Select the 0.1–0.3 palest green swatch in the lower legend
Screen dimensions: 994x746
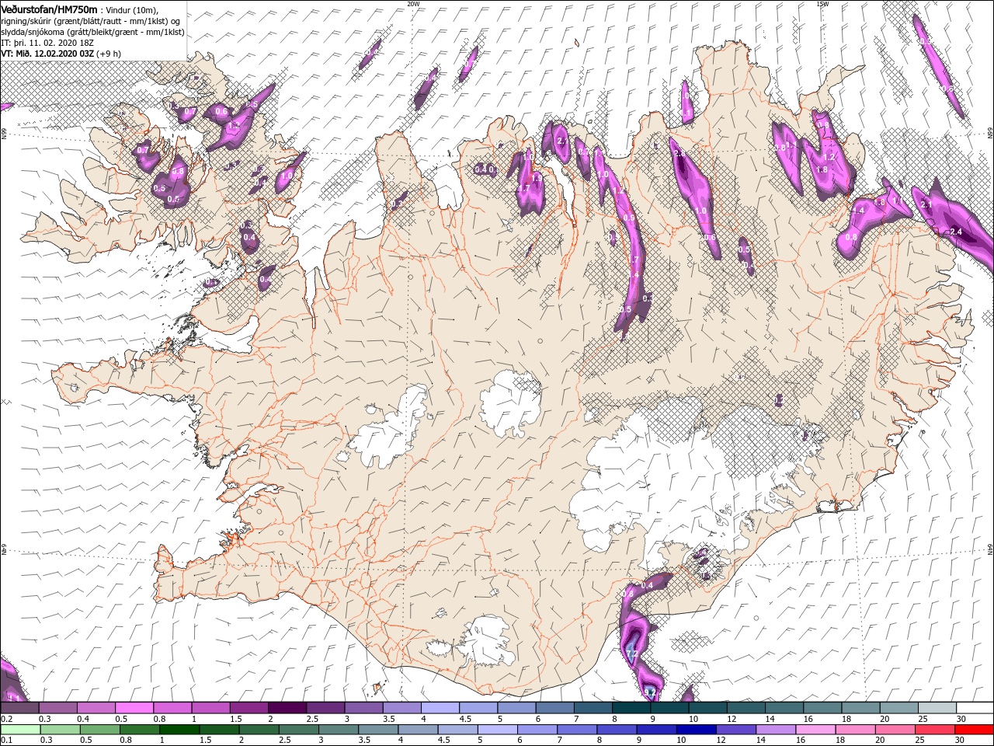[x=20, y=730]
